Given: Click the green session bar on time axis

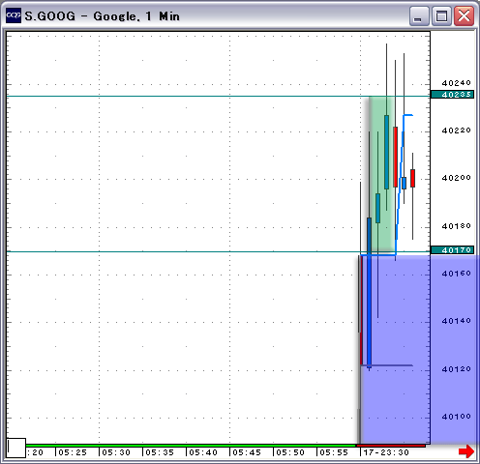Looking at the screenshot, I should (191, 446).
